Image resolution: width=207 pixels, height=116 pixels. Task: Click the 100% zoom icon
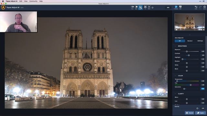[x=149, y=7]
